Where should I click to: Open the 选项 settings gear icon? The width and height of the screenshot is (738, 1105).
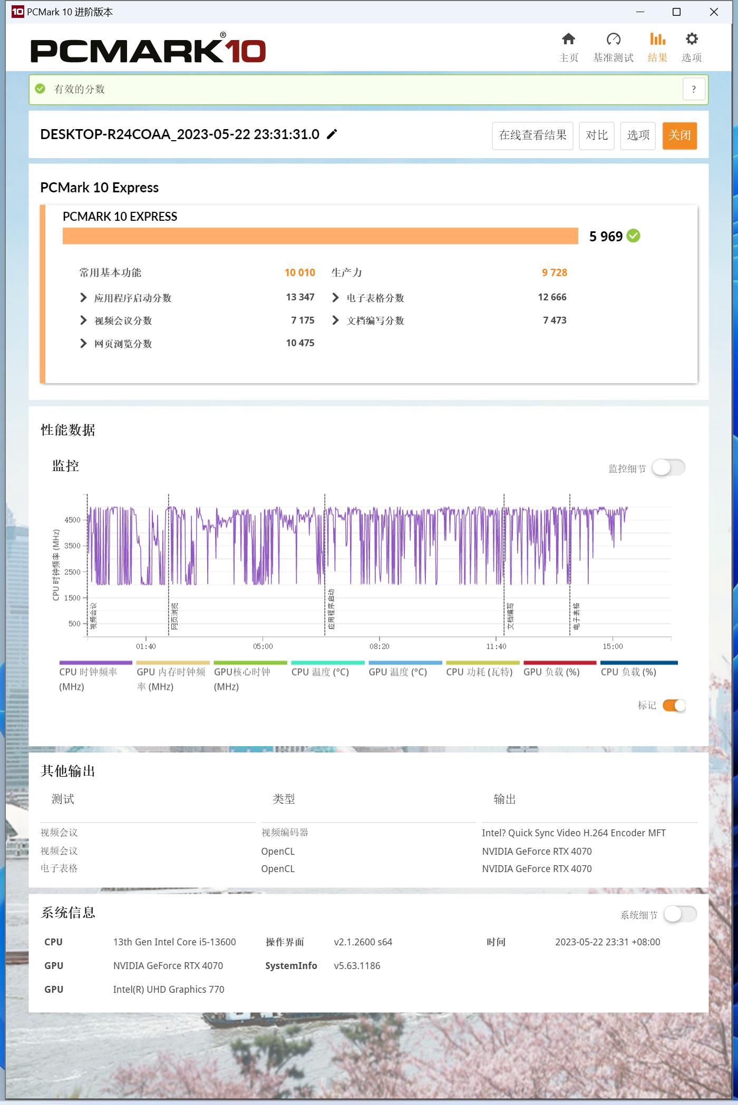(x=692, y=39)
